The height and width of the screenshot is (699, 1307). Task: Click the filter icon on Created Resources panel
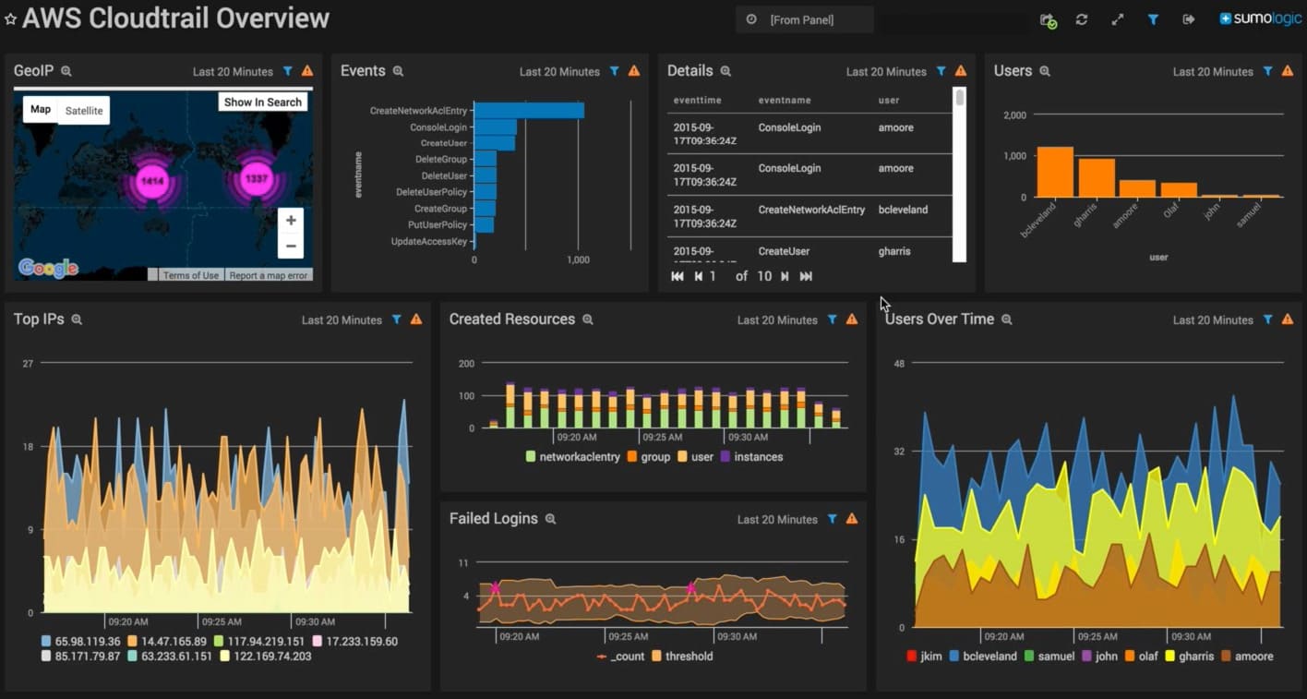pyautogui.click(x=833, y=319)
